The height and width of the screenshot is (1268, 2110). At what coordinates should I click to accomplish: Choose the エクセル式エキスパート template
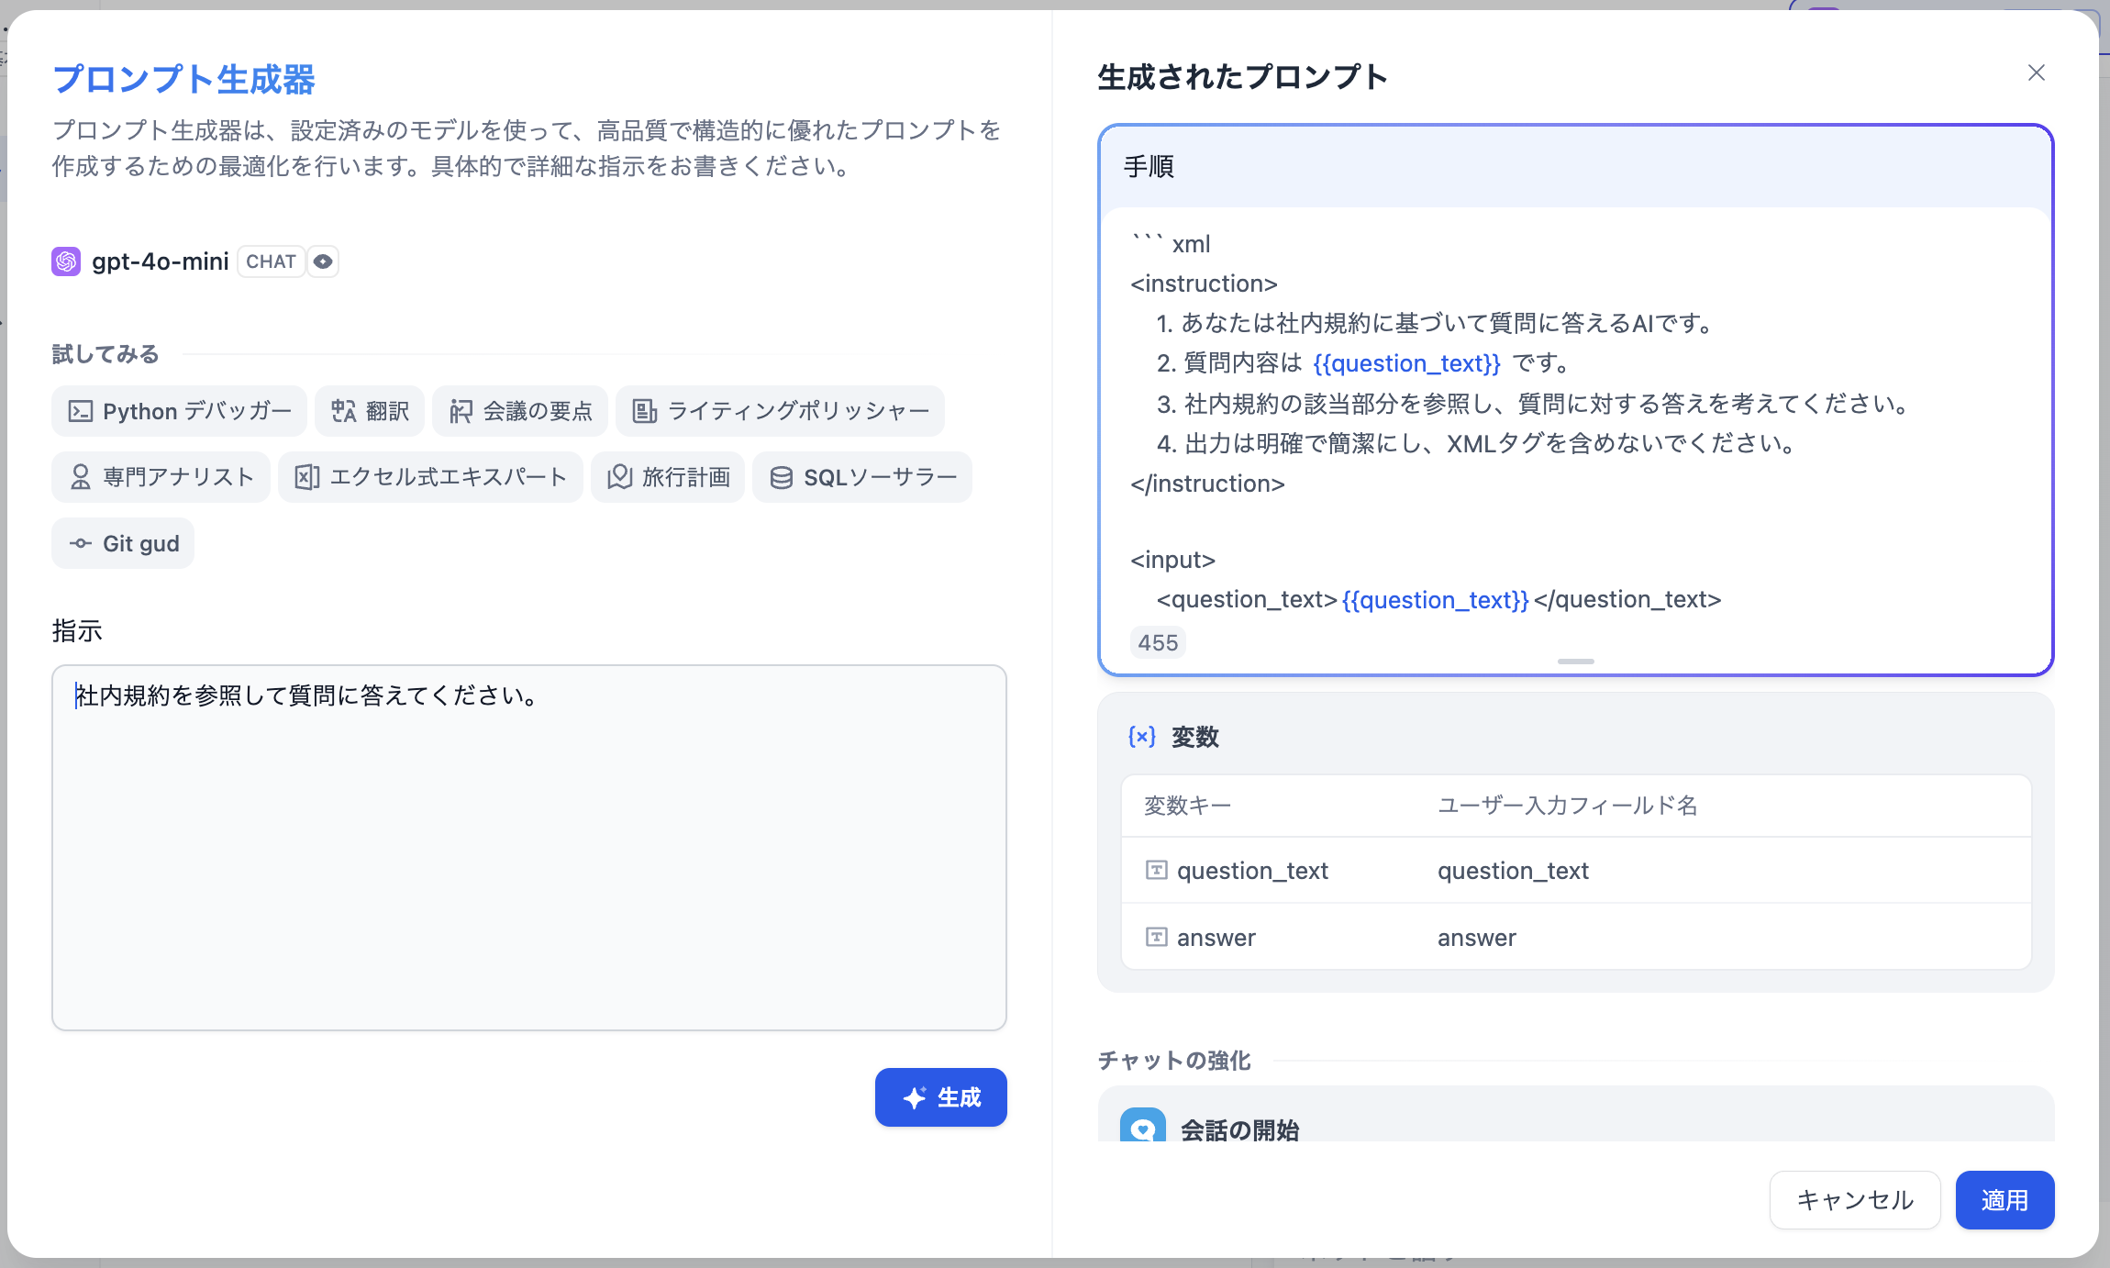point(430,477)
